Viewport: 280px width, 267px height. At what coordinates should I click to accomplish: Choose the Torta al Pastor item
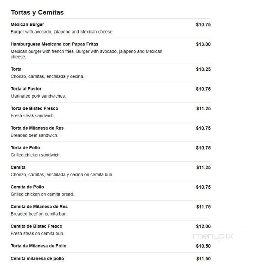[x=26, y=89]
